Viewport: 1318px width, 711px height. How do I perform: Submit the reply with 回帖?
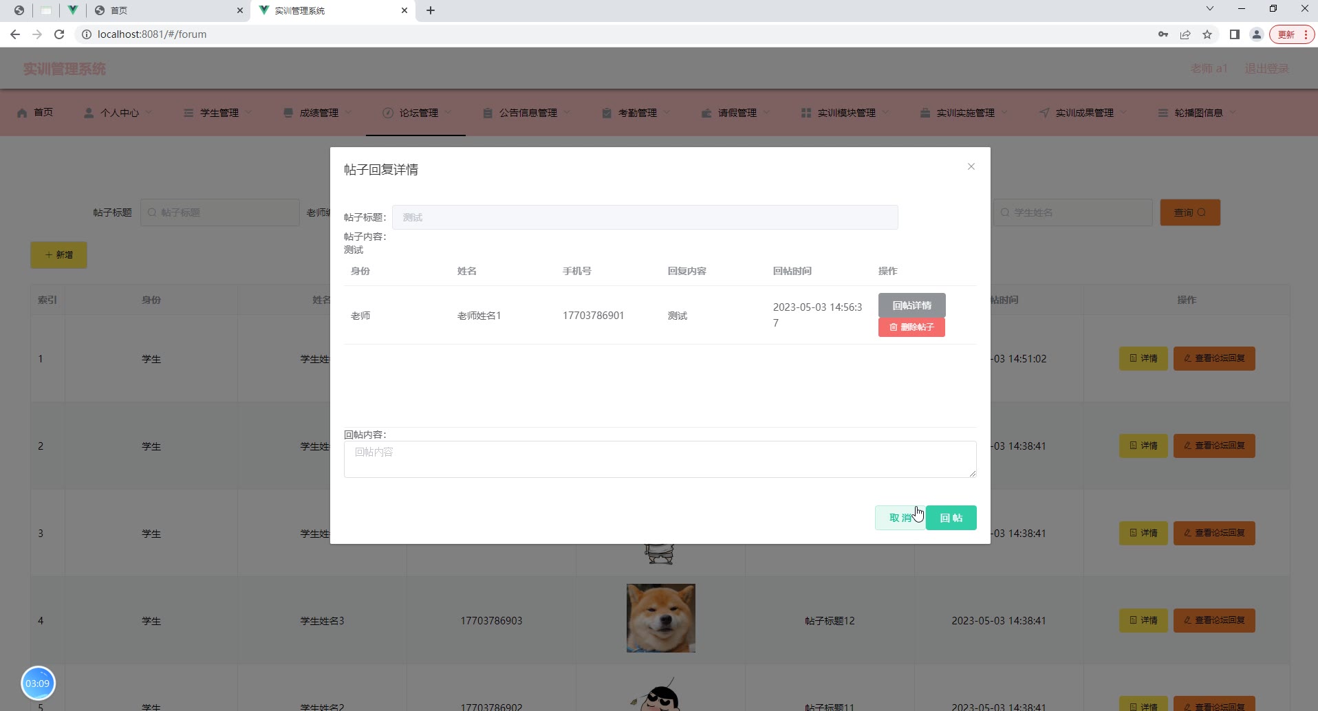point(951,518)
